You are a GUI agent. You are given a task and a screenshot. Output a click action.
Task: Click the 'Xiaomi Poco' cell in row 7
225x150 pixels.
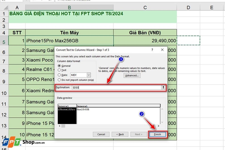(40, 60)
